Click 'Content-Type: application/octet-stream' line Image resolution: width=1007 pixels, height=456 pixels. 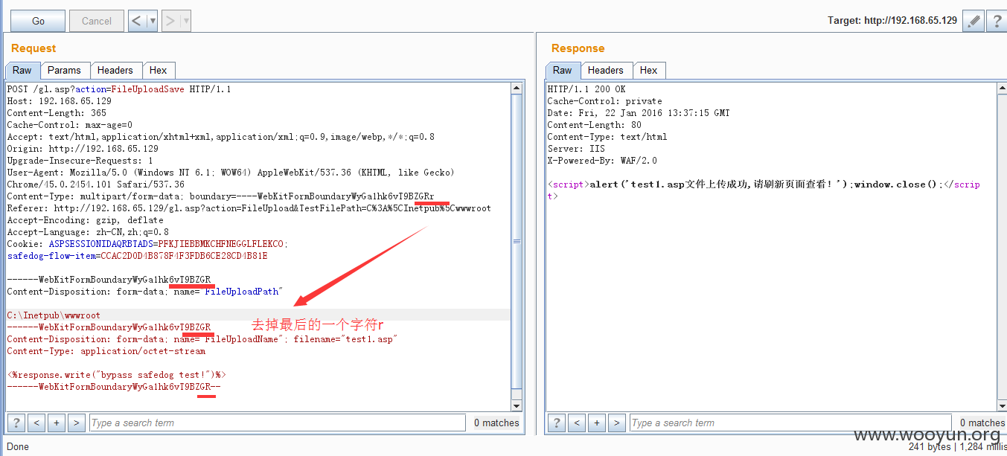point(106,351)
